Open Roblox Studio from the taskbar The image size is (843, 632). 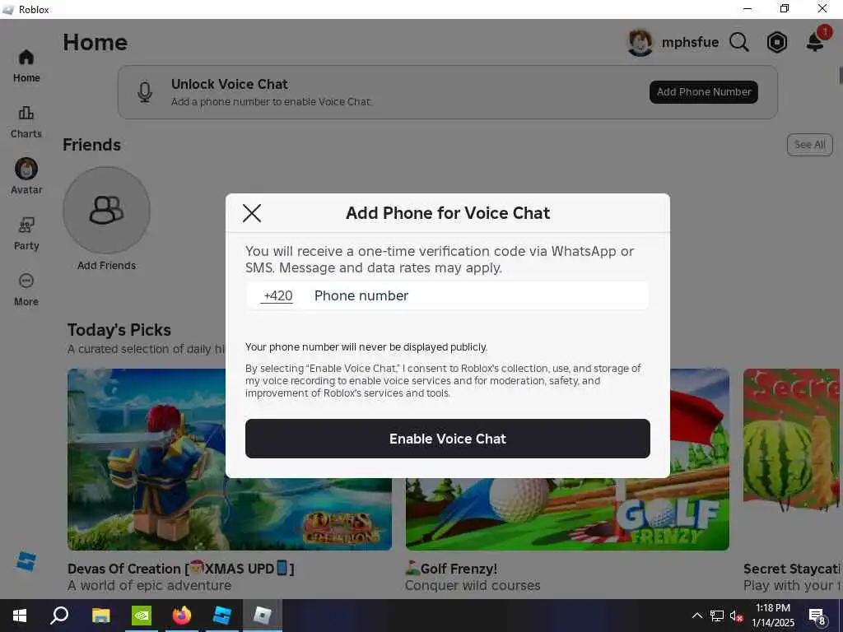coord(221,616)
